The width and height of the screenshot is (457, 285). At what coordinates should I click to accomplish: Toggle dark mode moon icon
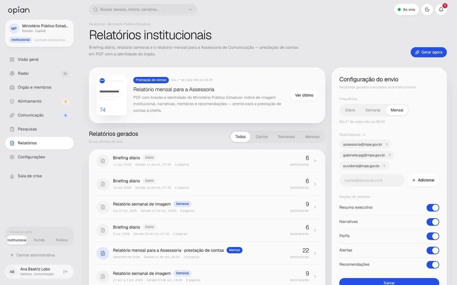tap(427, 9)
